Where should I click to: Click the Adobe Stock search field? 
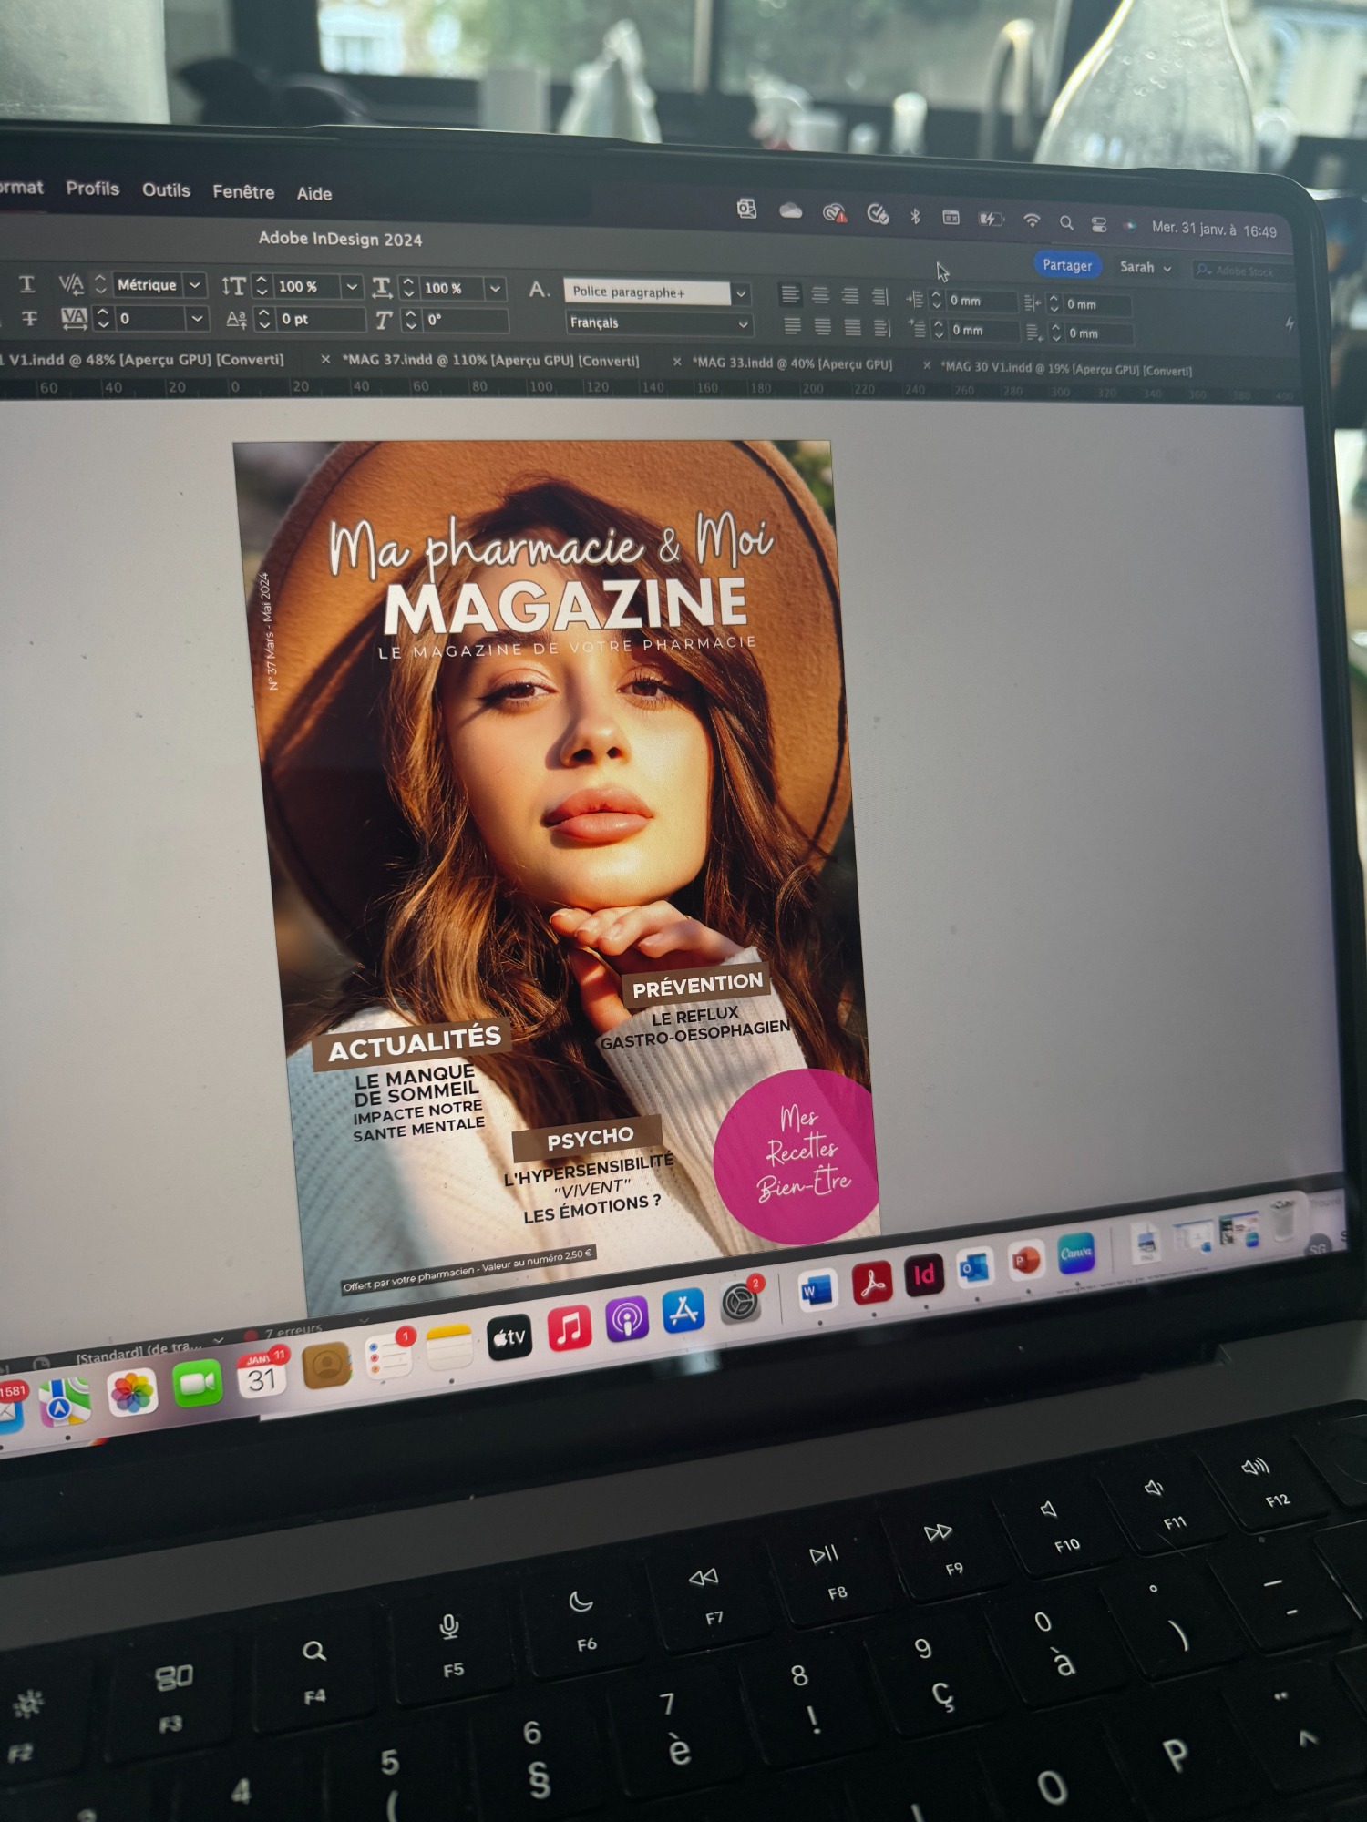(1243, 271)
